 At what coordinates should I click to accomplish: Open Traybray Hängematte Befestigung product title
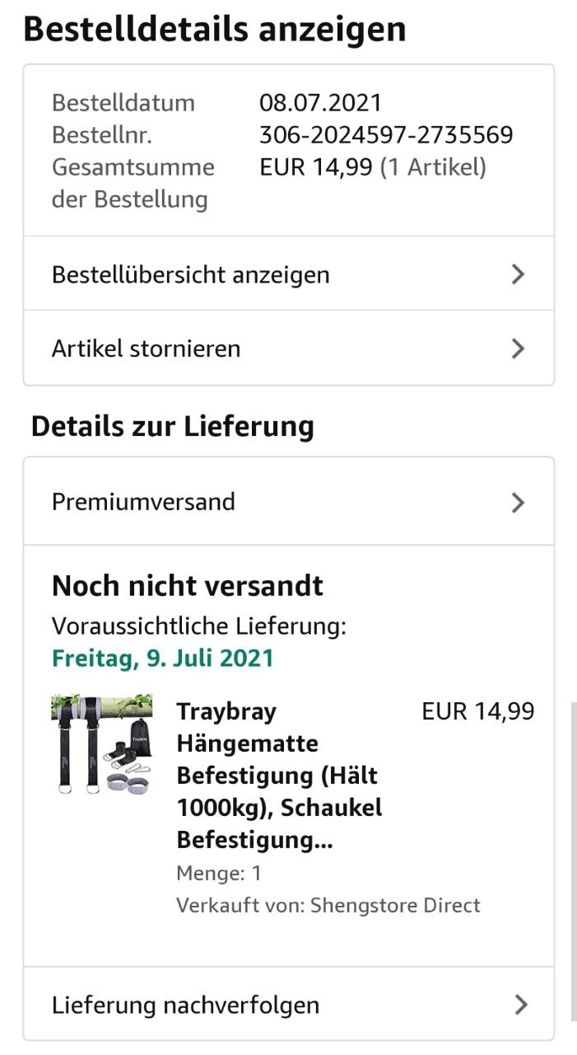[x=279, y=776]
